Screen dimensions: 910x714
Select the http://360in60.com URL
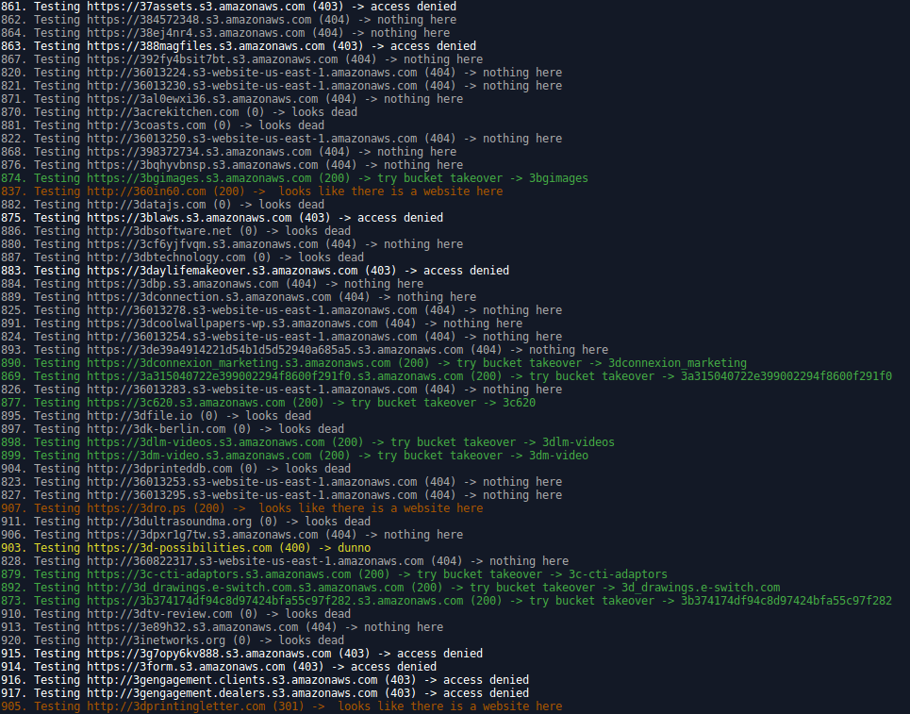point(147,191)
